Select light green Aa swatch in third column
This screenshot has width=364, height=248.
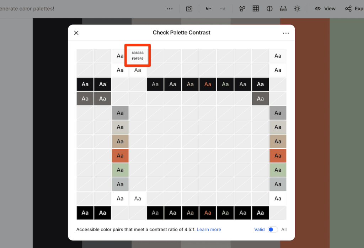[120, 170]
